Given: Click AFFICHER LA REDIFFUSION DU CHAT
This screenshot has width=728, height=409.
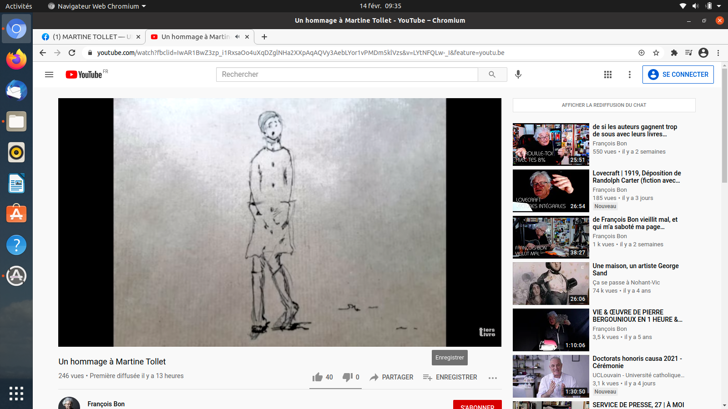Looking at the screenshot, I should (x=604, y=105).
